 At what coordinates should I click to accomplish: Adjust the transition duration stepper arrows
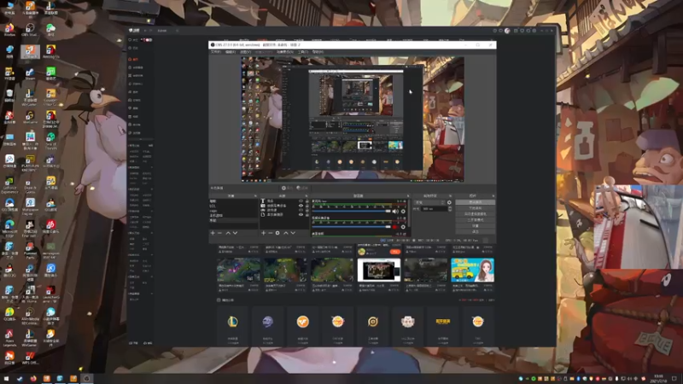pyautogui.click(x=450, y=209)
